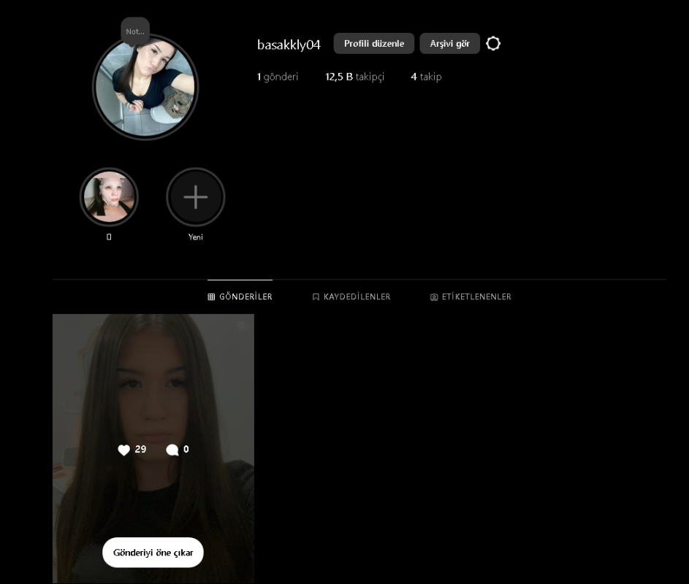Screen dimensions: 689x584
Task: Click the Yeni label under plus
Action: [x=196, y=237]
